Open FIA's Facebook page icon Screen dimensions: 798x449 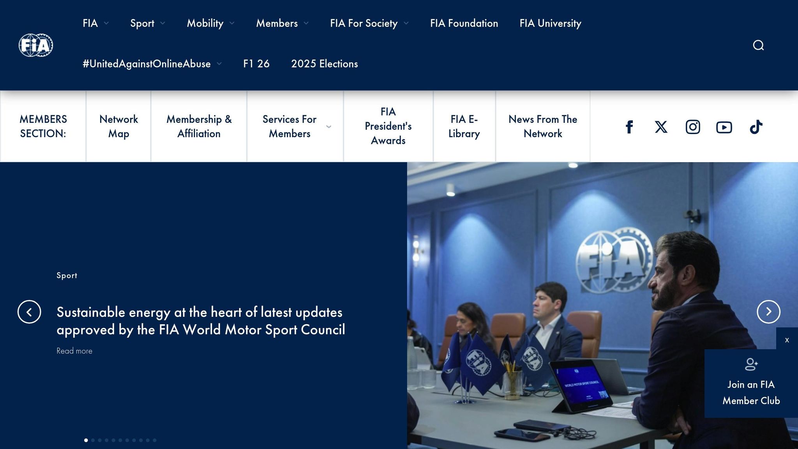[x=629, y=127]
